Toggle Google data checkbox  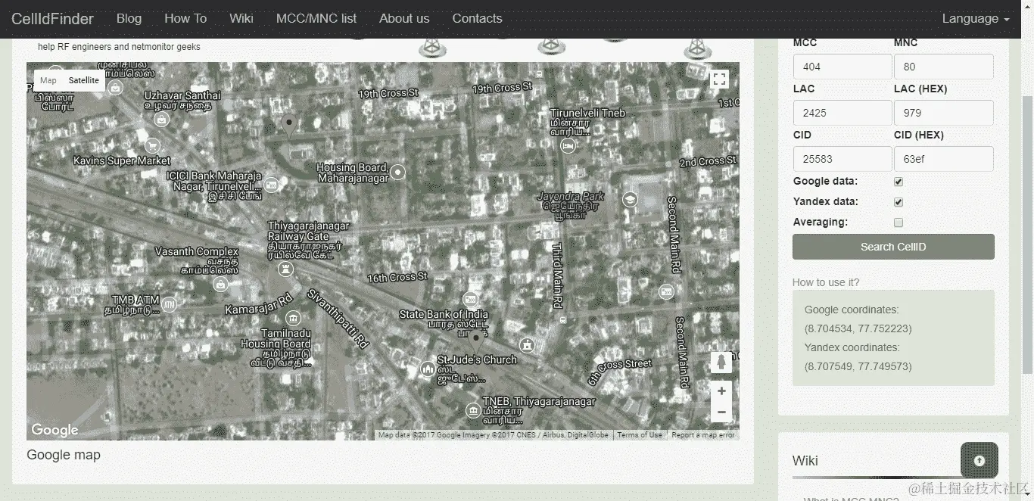[899, 182]
